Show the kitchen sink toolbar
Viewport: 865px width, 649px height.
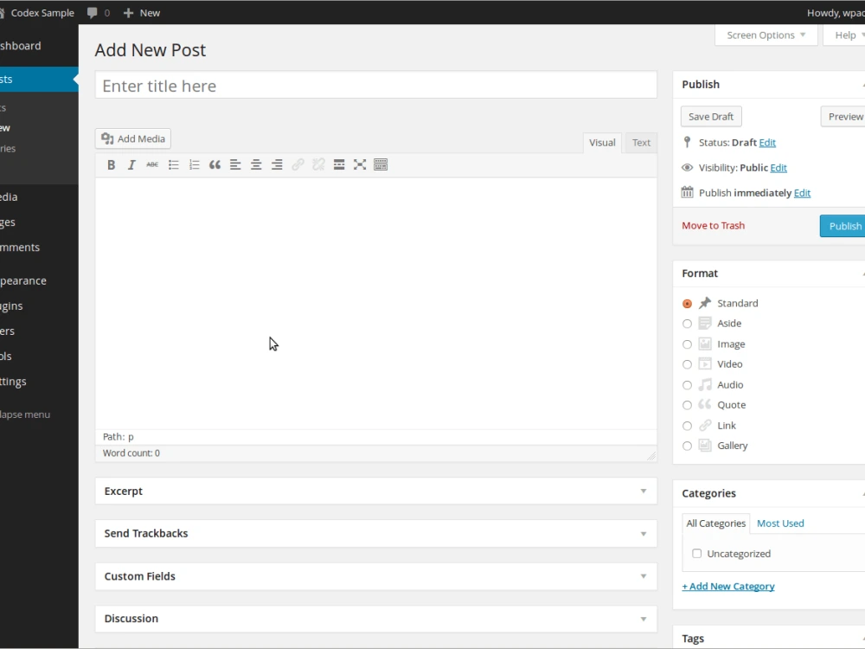click(381, 164)
